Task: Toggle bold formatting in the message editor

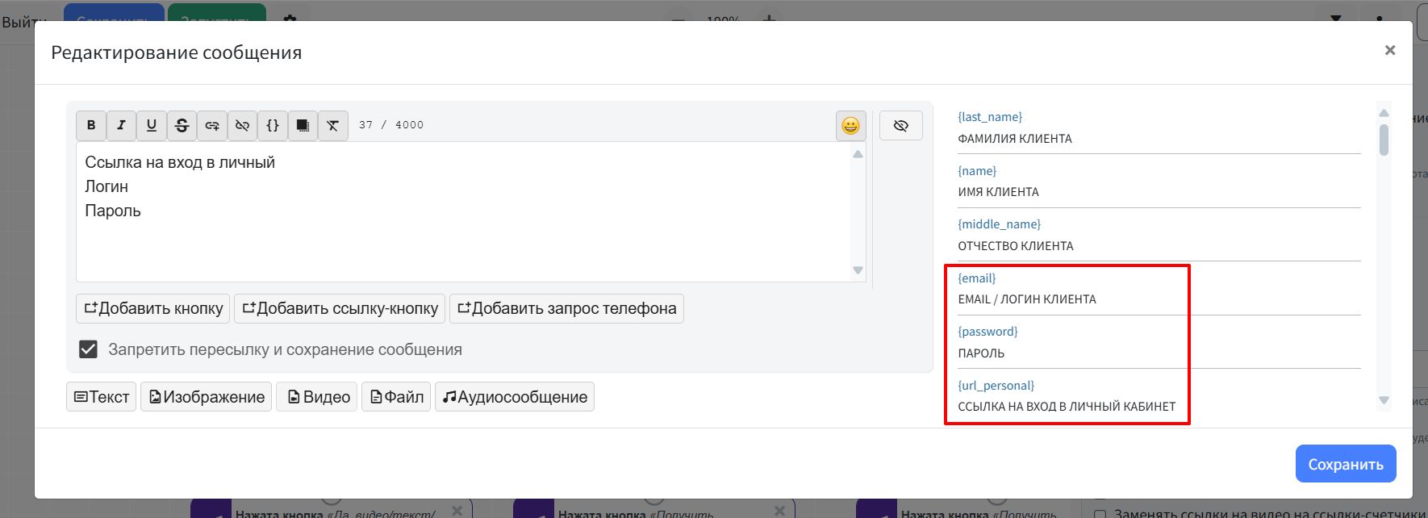Action: click(91, 125)
